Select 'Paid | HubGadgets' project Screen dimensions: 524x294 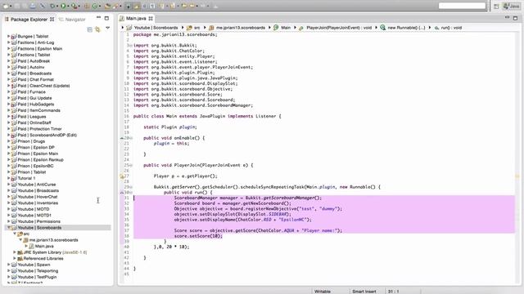pyautogui.click(x=36, y=104)
